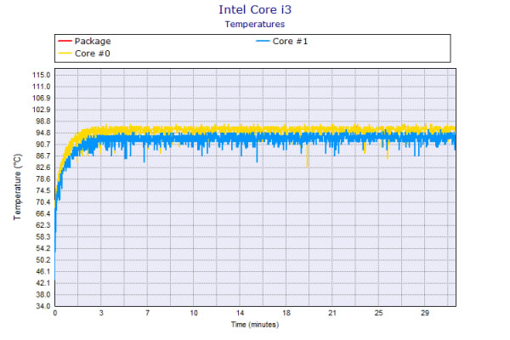This screenshot has width=510, height=340.
Task: Click the 3 minute x-axis tick label
Action: coord(101,313)
